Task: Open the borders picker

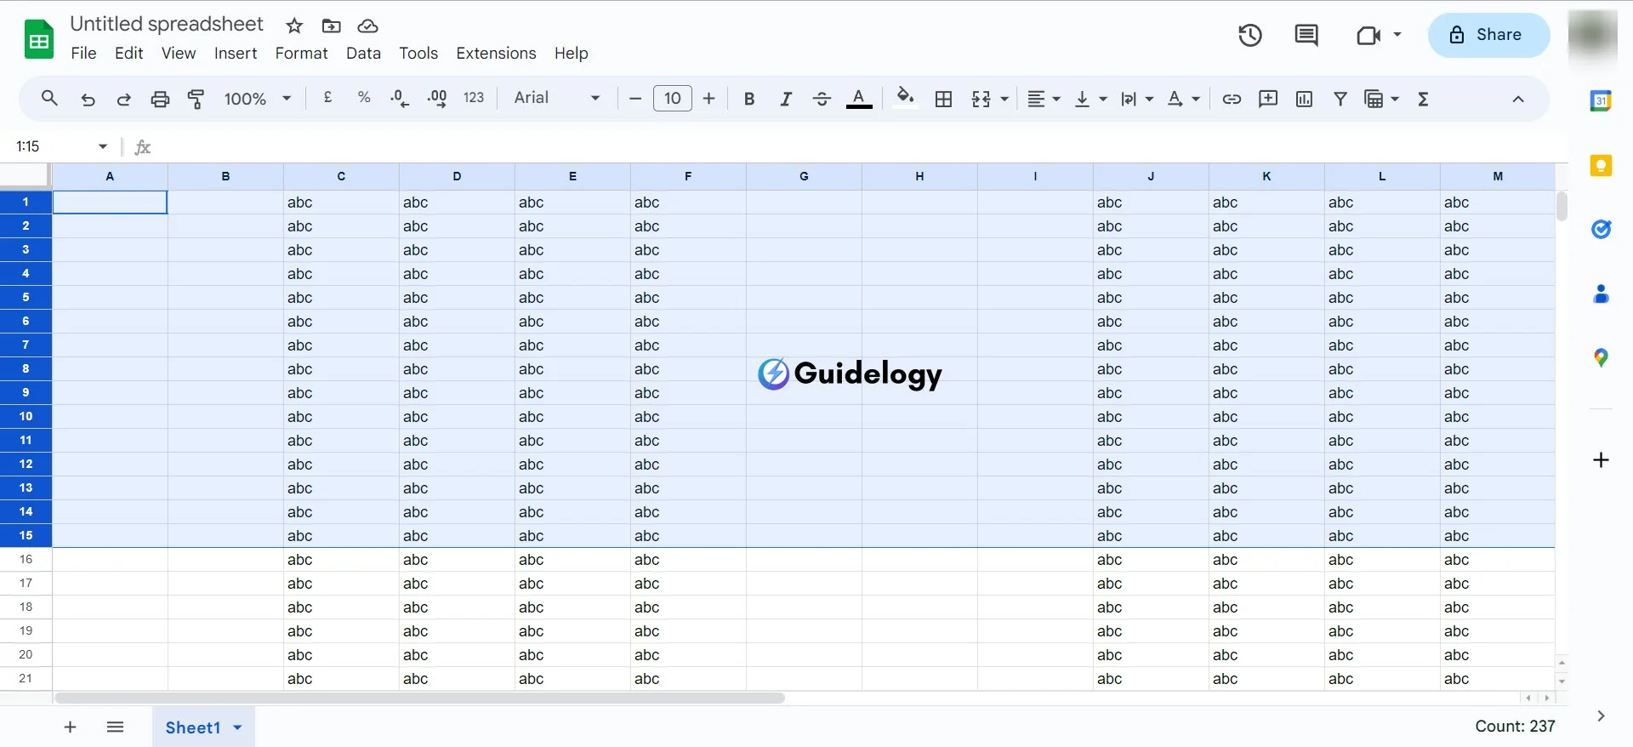Action: (943, 99)
